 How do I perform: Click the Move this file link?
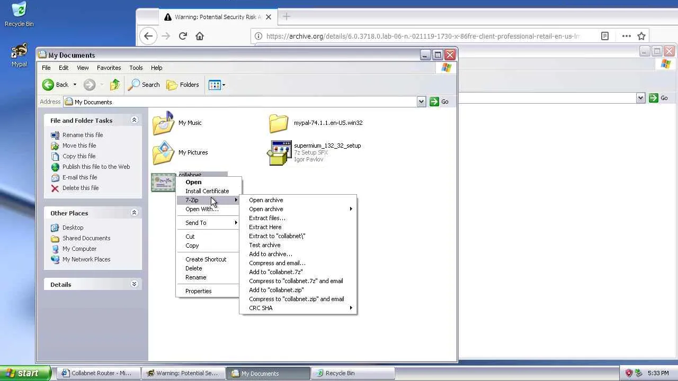(79, 146)
